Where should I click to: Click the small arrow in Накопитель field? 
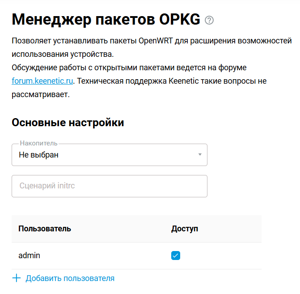click(x=199, y=155)
